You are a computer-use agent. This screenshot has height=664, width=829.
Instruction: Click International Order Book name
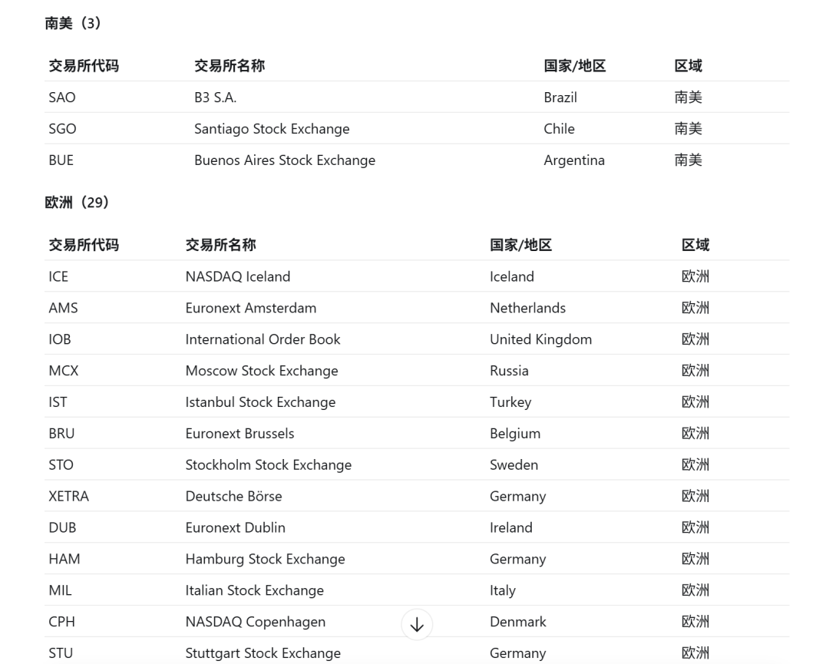[x=263, y=339]
